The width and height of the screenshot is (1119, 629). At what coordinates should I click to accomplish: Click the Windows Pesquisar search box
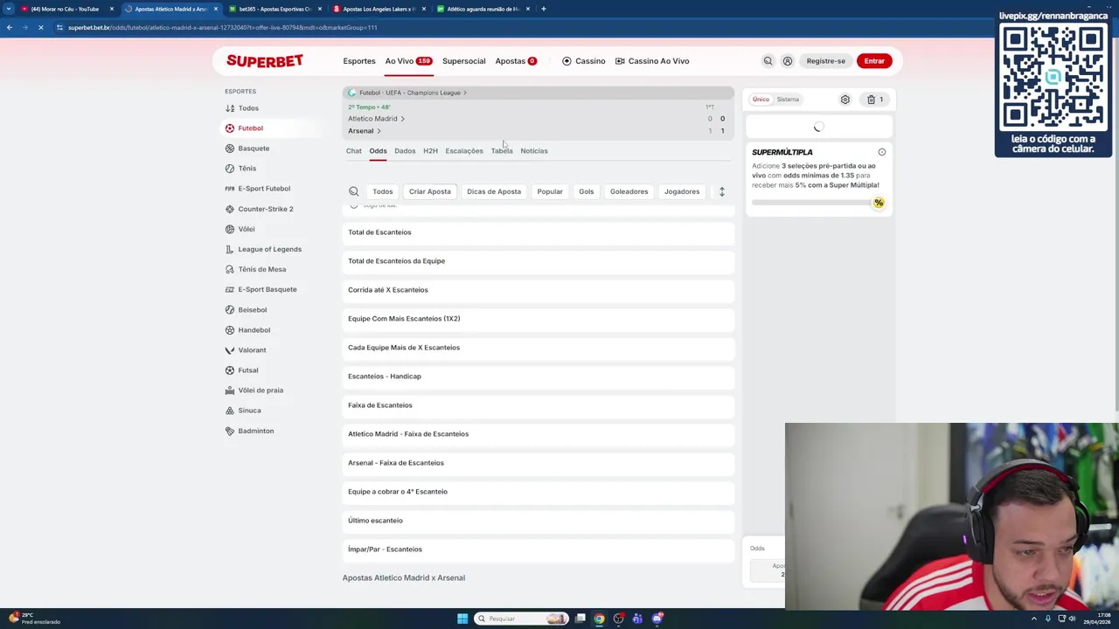tap(522, 619)
